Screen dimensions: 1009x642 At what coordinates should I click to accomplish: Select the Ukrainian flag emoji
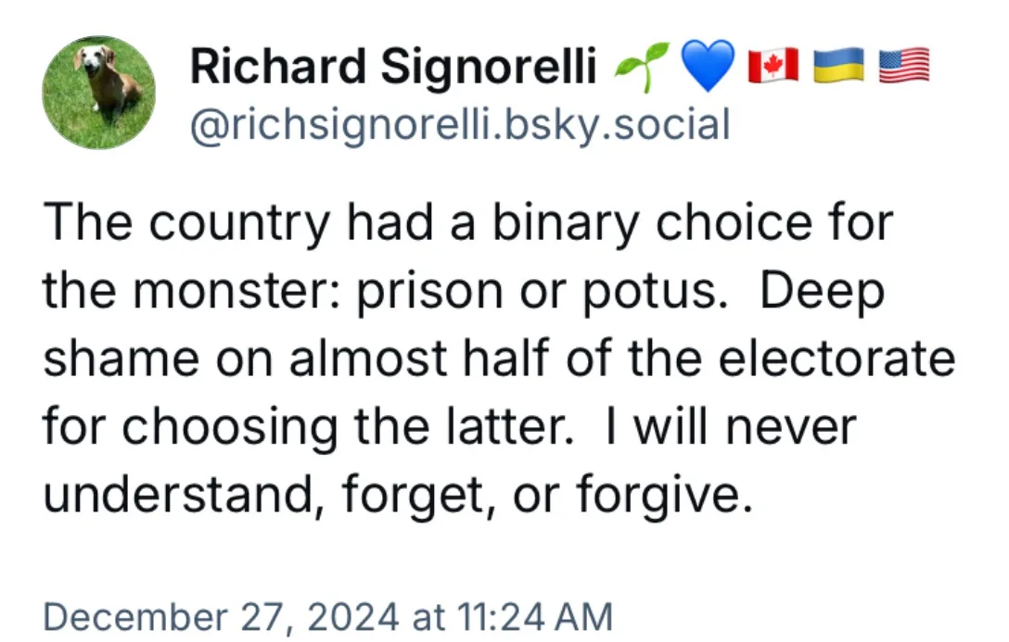[x=838, y=66]
